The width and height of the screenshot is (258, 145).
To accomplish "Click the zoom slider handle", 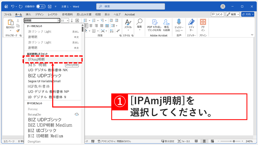I will click(x=234, y=141).
